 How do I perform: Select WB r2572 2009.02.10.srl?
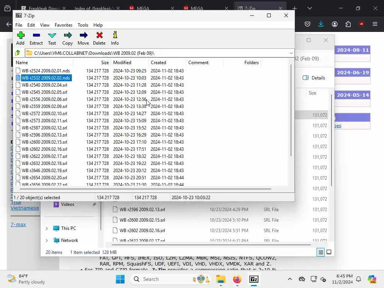[44, 113]
